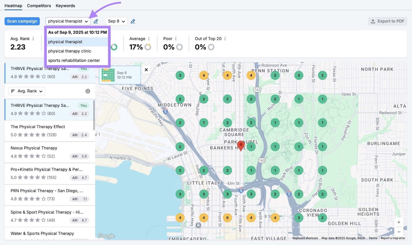Expand the Avg. Rank sort dropdown

tap(26, 91)
